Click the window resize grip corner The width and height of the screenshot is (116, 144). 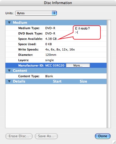[x=114, y=142]
